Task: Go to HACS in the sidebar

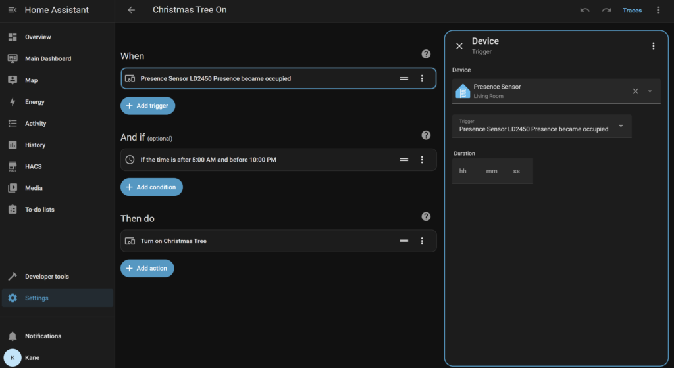Action: click(x=33, y=166)
